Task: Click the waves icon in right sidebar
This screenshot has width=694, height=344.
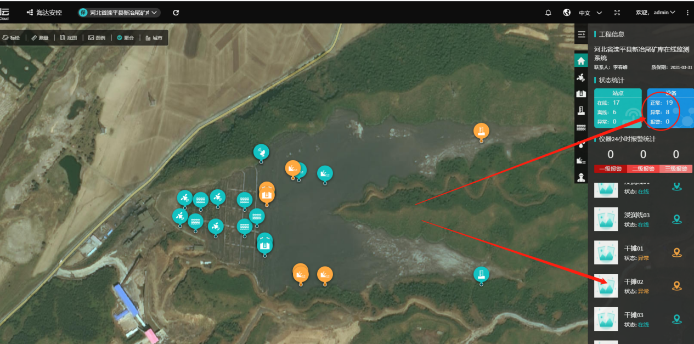Action: click(582, 128)
